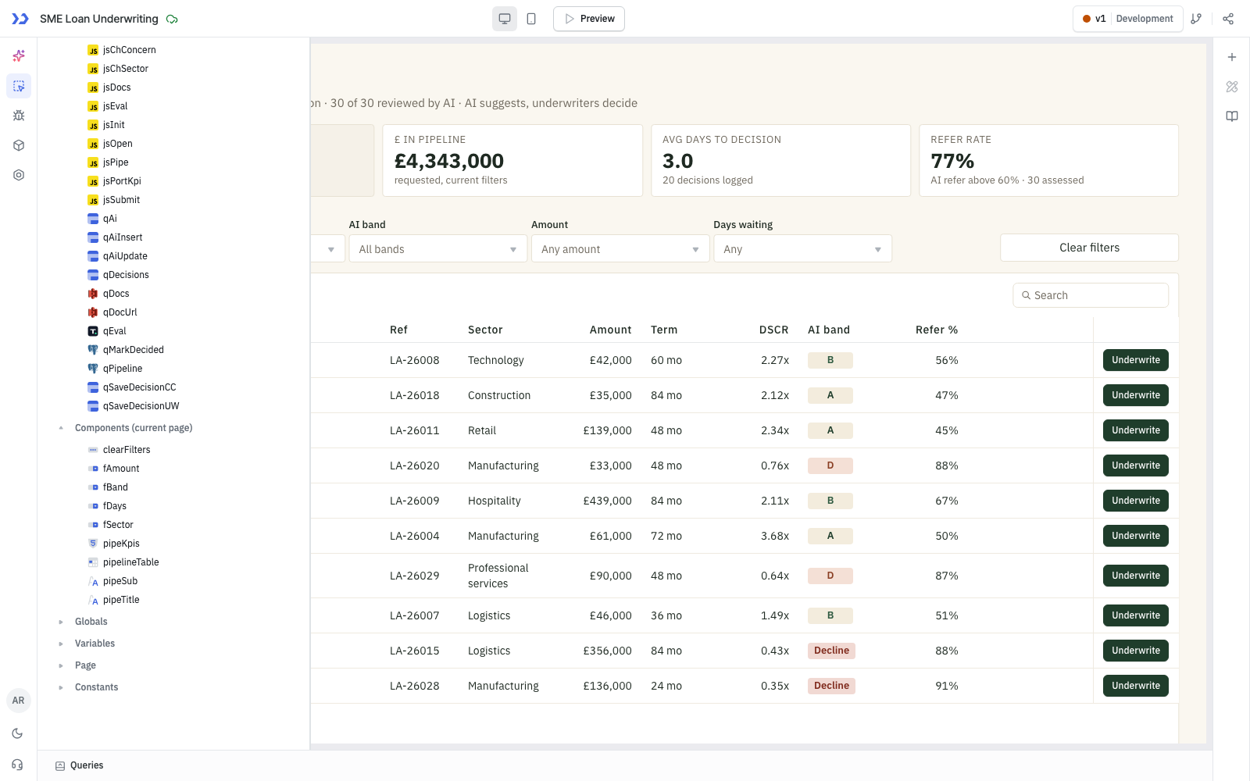1250x781 pixels.
Task: Click the Preview button
Action: click(589, 19)
